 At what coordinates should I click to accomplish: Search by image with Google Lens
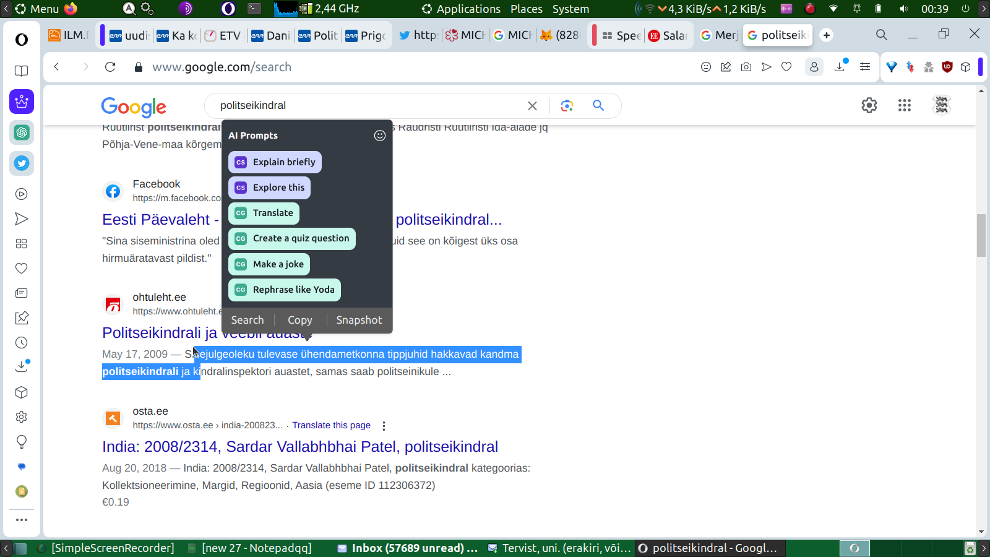[x=567, y=106]
